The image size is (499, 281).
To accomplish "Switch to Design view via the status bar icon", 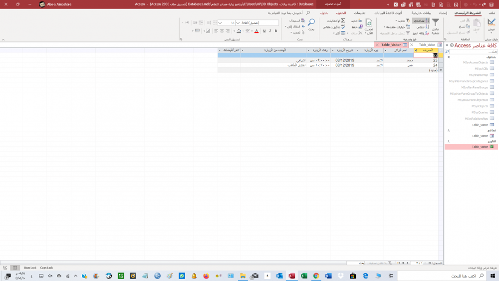I will tap(5, 268).
